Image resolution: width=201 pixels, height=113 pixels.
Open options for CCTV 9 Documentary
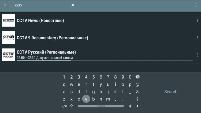point(198,38)
